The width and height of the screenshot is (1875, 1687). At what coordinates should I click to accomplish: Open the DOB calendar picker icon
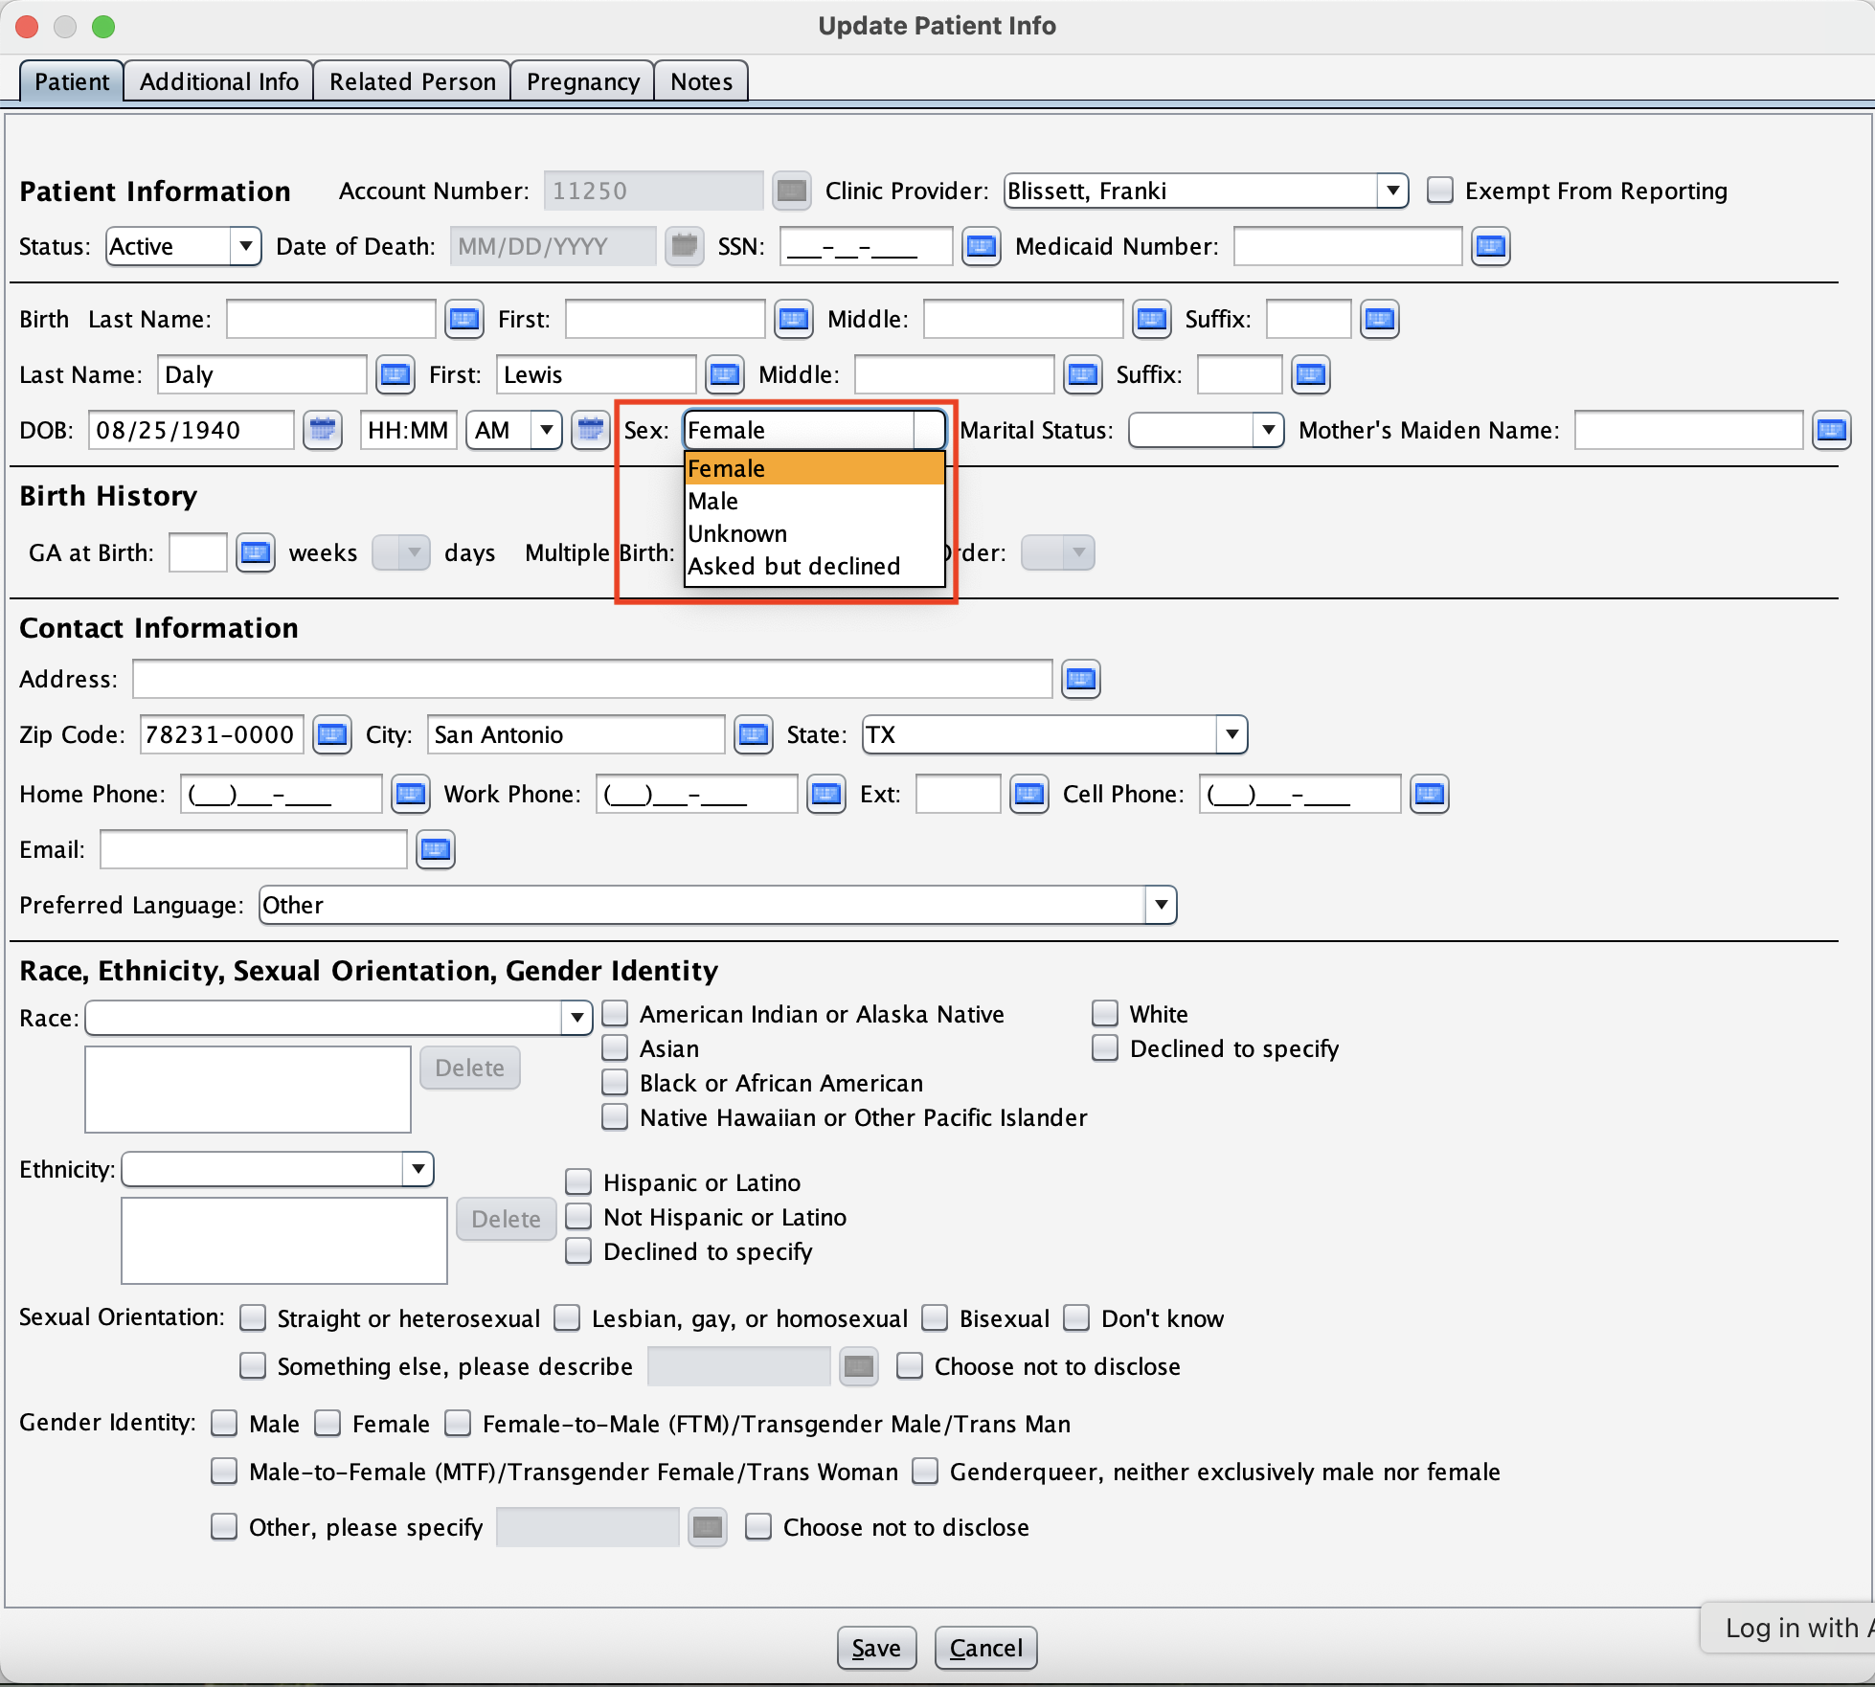pos(323,430)
